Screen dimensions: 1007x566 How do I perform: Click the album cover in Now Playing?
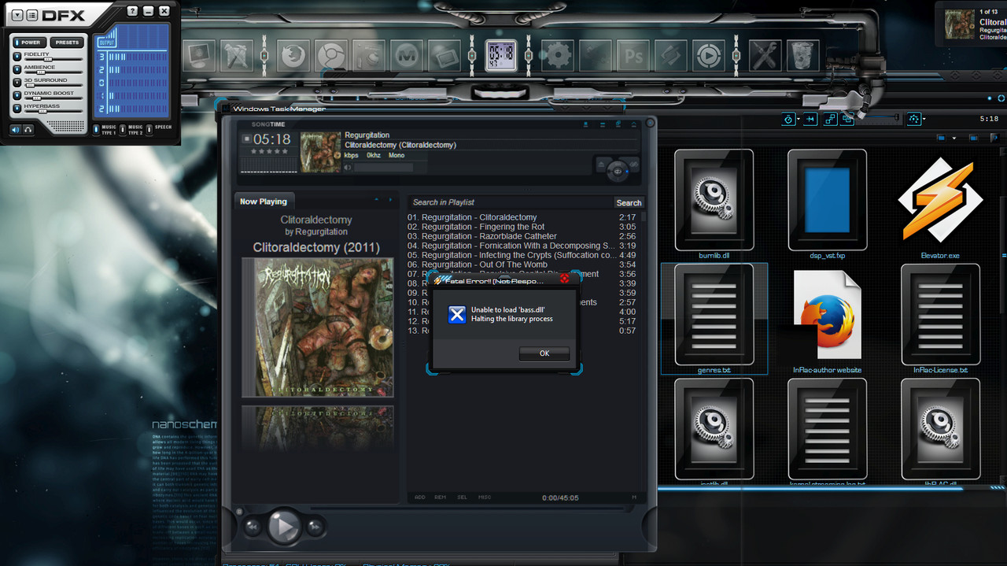point(318,327)
